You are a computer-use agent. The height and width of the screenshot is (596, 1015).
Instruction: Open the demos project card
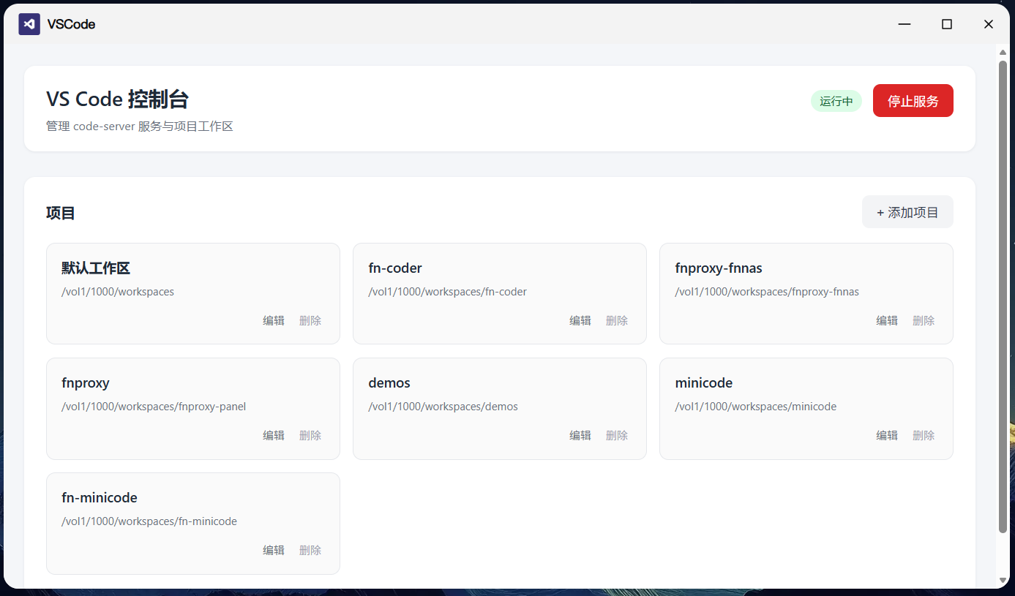click(500, 408)
